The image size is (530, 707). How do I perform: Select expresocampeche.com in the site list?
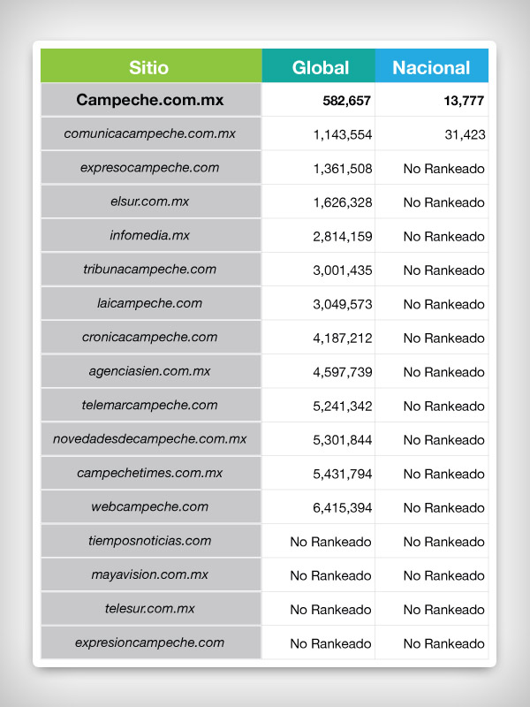point(149,168)
